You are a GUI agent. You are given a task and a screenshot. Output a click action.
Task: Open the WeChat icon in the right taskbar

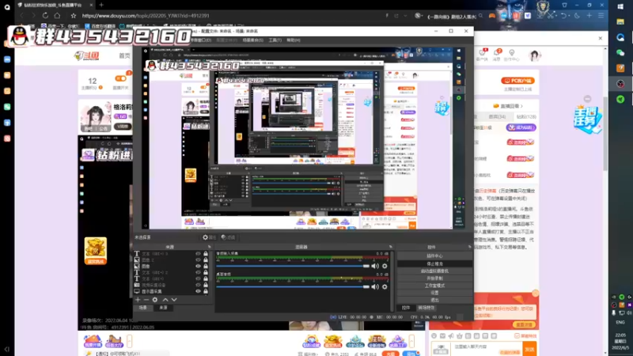coord(620,53)
